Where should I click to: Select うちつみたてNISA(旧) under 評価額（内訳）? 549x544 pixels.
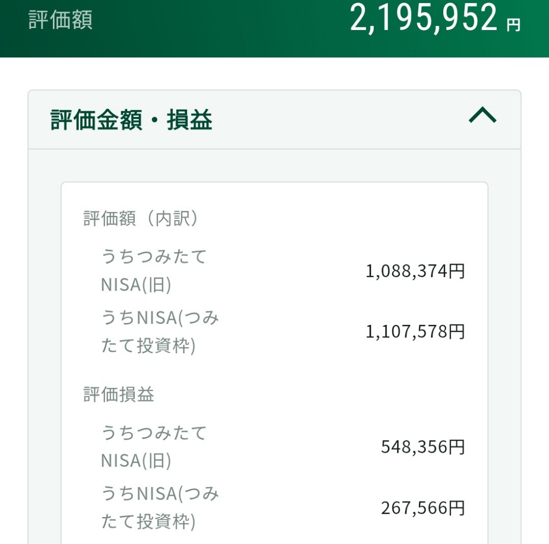click(153, 270)
